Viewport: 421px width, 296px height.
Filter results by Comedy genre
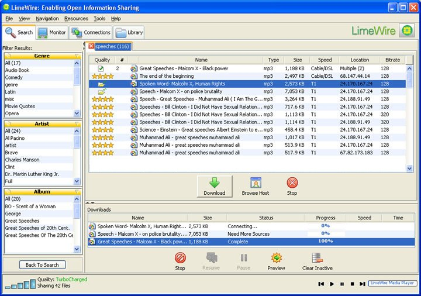14,77
